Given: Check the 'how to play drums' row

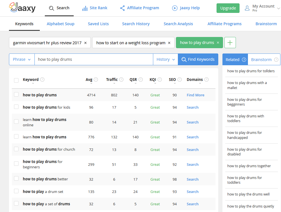Looking at the screenshot, I should [16, 94].
